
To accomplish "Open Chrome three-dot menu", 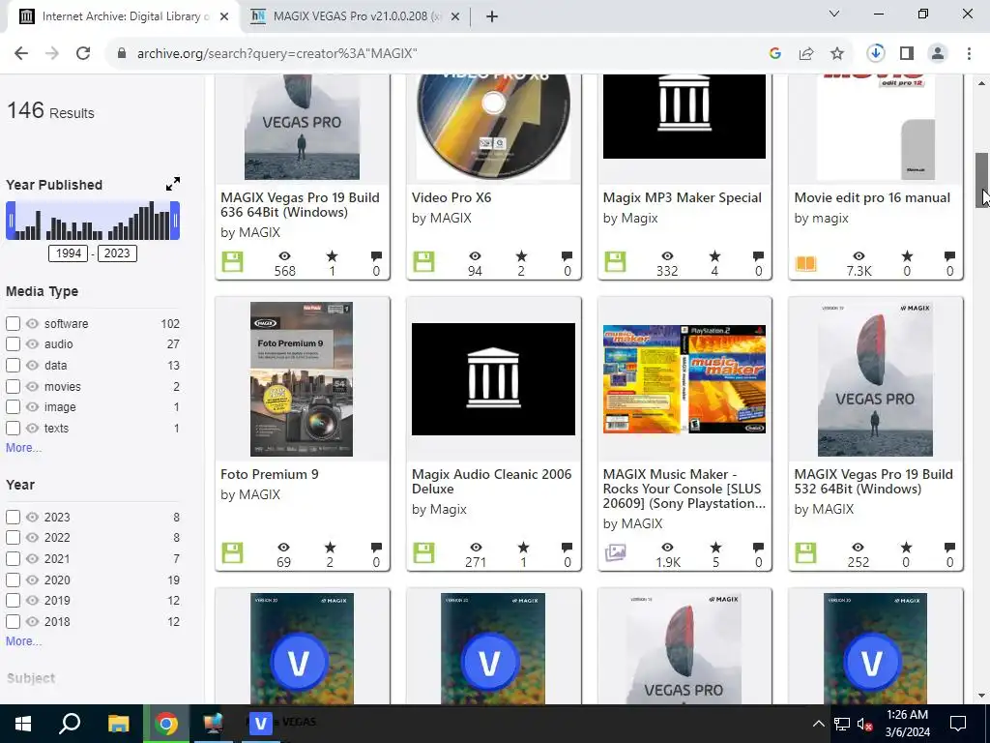I will 969,54.
